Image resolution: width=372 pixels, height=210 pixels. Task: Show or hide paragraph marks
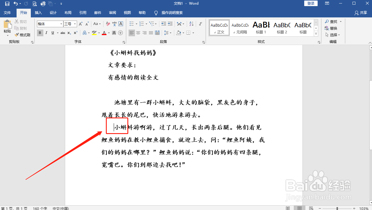200,24
